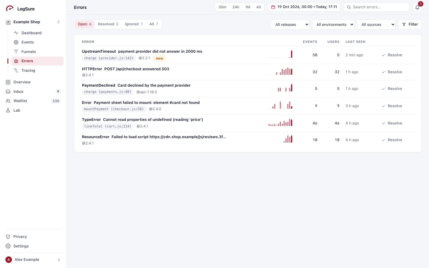Click the search magnifier icon

(349, 7)
